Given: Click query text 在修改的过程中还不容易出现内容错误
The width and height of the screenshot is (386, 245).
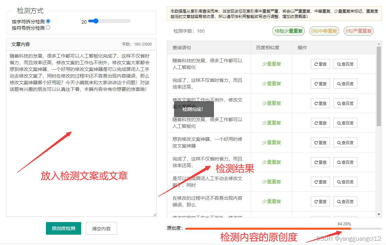Looking at the screenshot, I should click(207, 201).
